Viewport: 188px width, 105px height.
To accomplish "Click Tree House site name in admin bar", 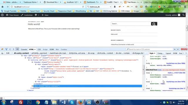I will pyautogui.click(x=12, y=15).
